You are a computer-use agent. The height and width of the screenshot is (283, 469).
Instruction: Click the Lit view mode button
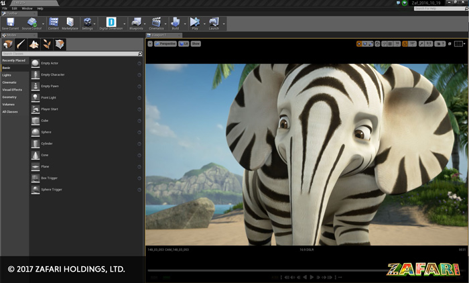tap(184, 44)
